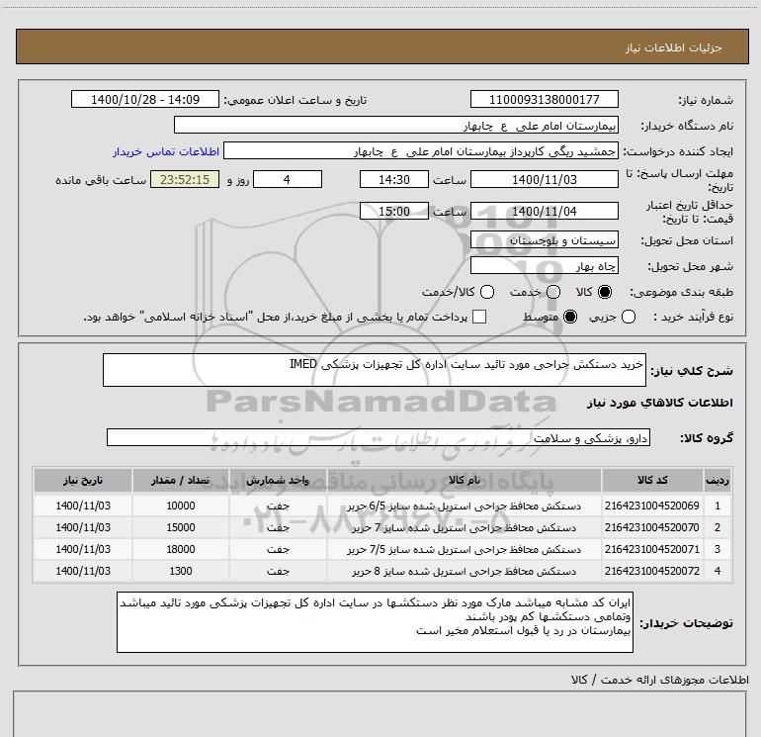Toggle Islamic treasury payment checkbox
Image resolution: width=761 pixels, height=737 pixels.
point(479,317)
